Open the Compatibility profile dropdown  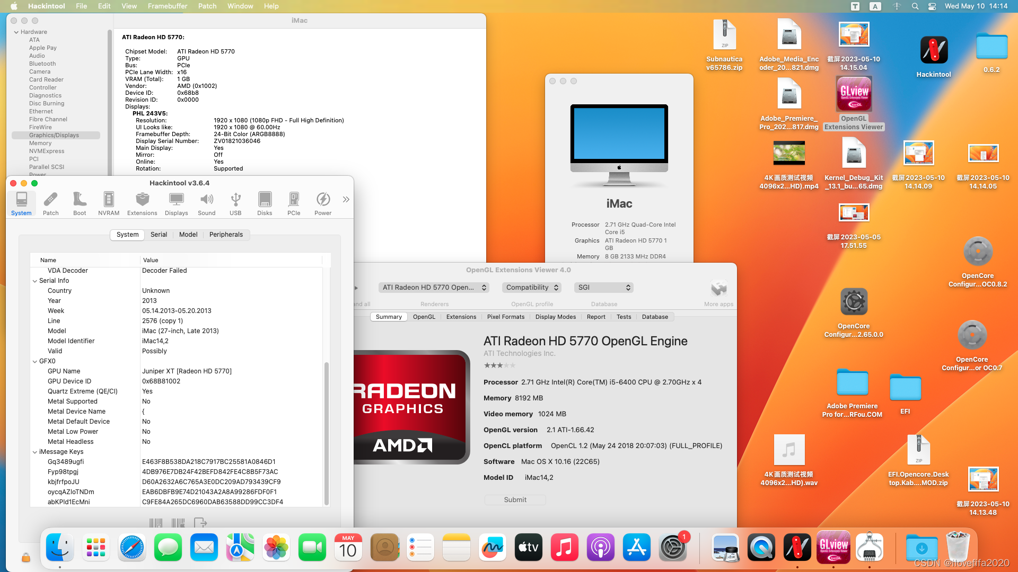532,288
